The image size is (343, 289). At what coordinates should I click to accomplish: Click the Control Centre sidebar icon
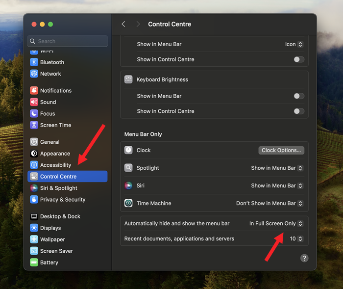coord(34,176)
